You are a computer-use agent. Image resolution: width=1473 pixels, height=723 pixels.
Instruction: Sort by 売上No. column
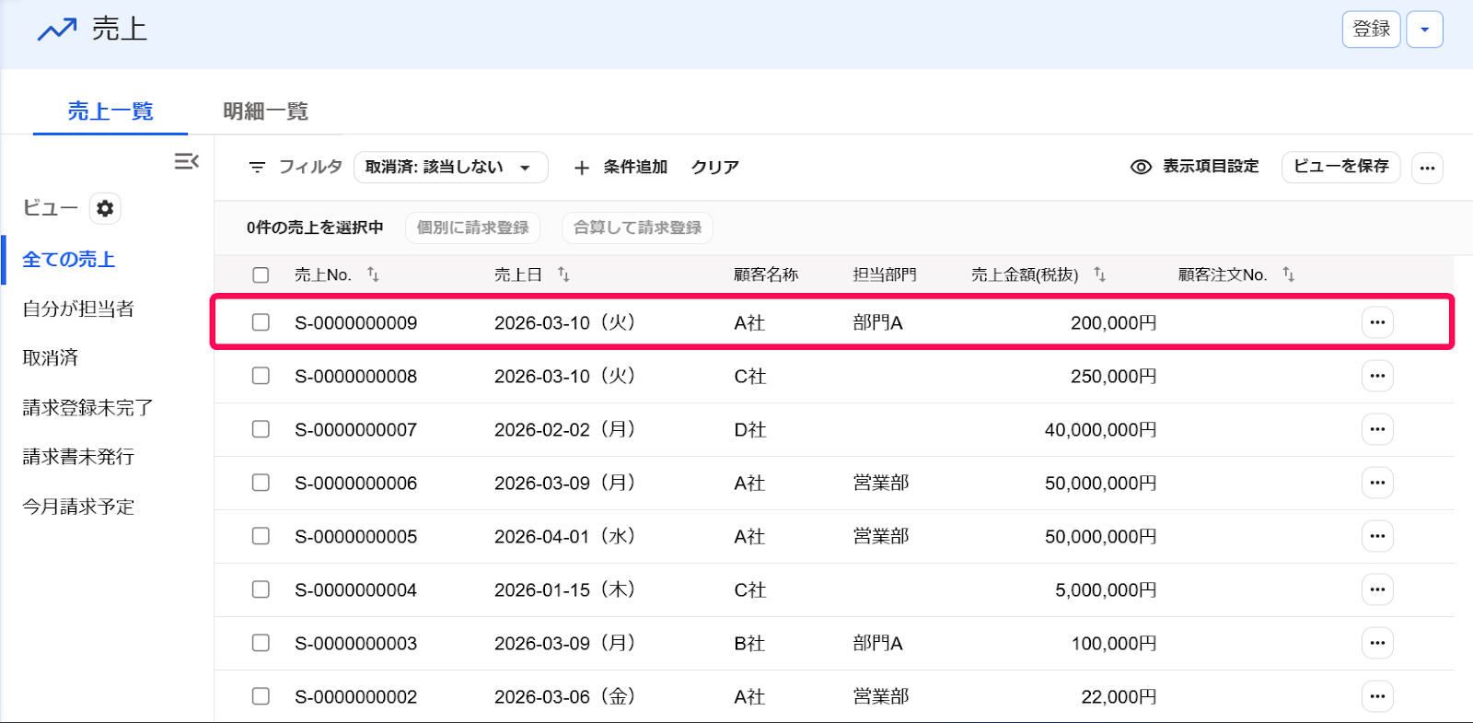373,274
